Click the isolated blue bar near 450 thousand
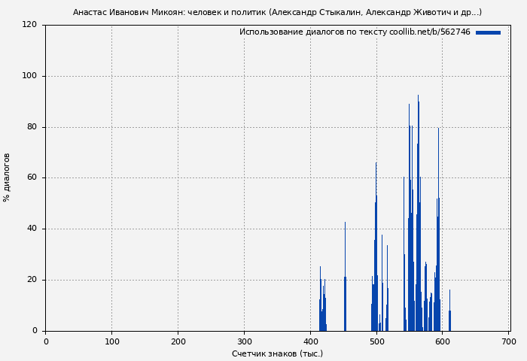This screenshot has width=527, height=361. pyautogui.click(x=345, y=301)
